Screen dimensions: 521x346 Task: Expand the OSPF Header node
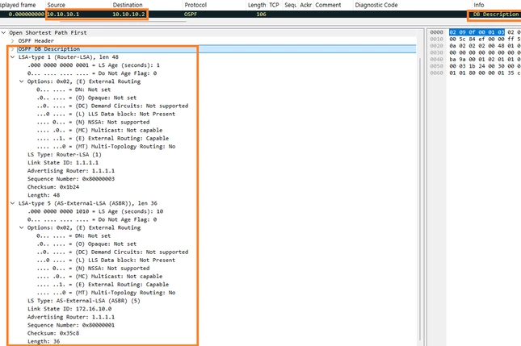click(13, 41)
